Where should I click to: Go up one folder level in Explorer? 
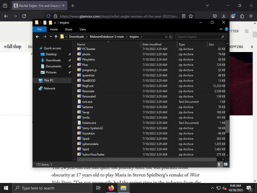[56, 37]
